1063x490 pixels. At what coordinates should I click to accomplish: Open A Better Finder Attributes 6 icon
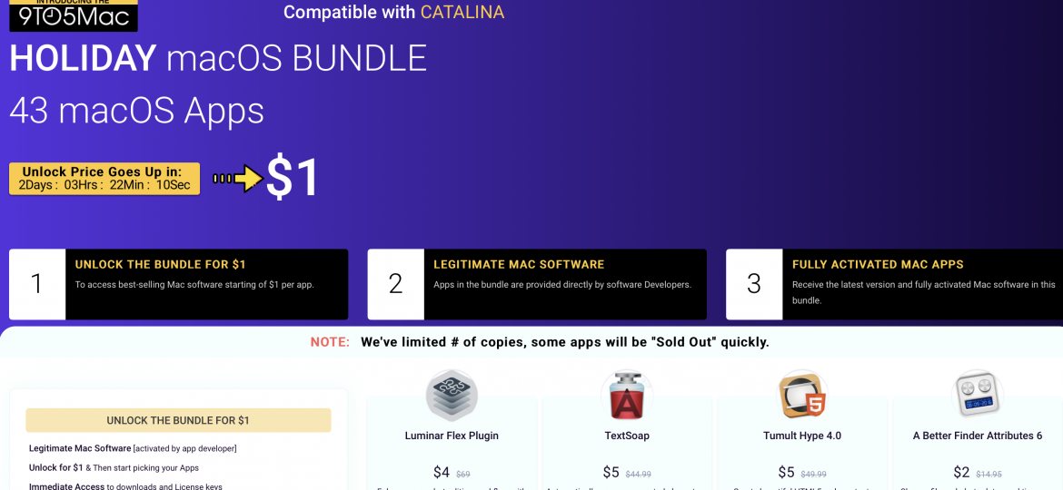[x=978, y=396]
